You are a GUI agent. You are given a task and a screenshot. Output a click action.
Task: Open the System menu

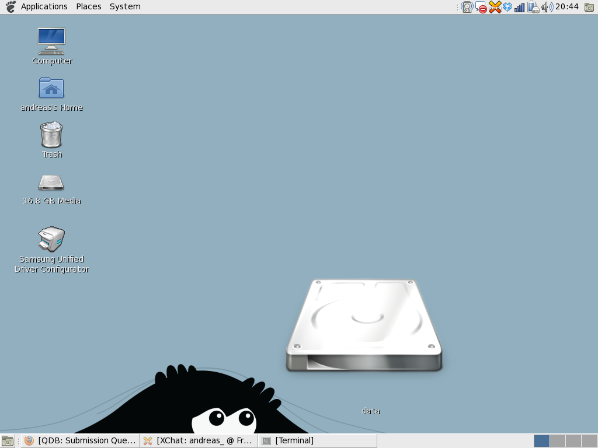(x=125, y=6)
